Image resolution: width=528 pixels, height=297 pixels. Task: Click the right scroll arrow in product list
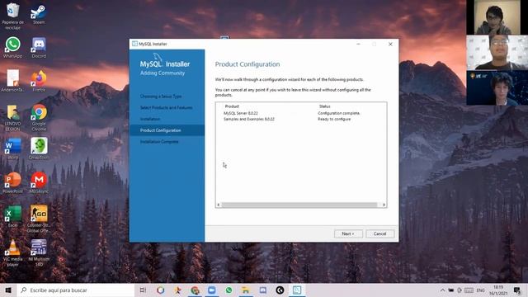pyautogui.click(x=384, y=205)
